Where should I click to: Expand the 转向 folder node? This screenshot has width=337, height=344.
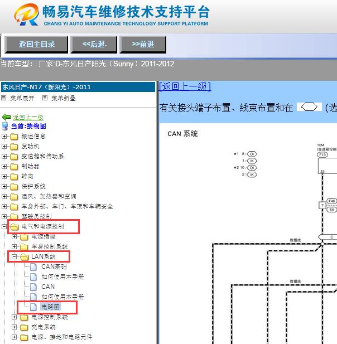(x=4, y=176)
